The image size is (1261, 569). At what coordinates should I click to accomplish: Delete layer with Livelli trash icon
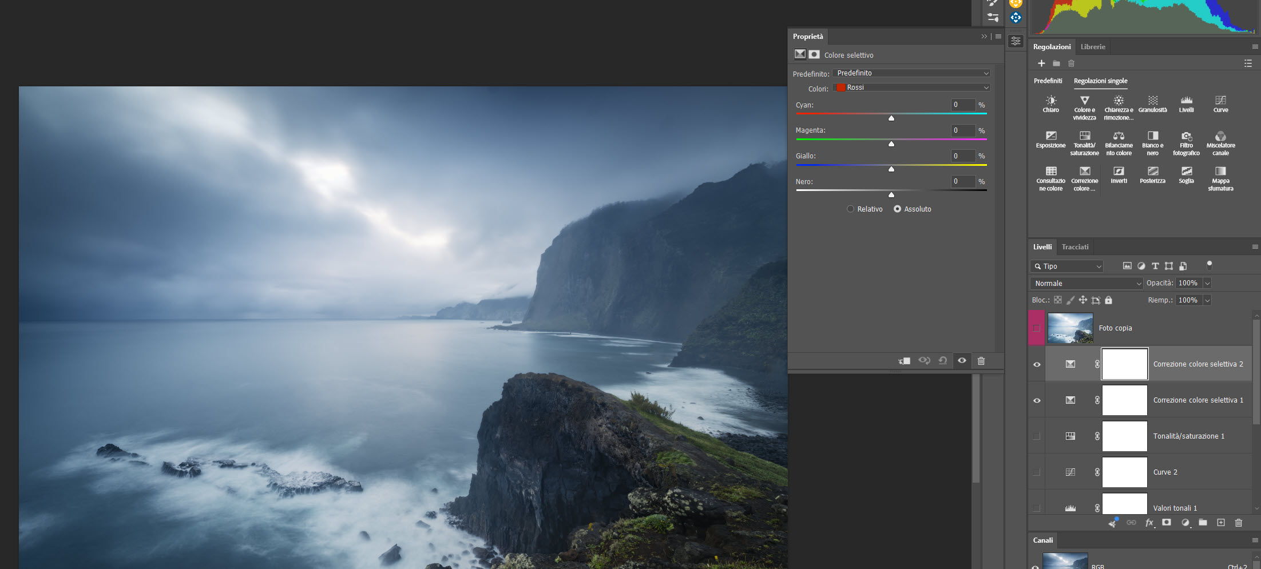[x=1239, y=523]
